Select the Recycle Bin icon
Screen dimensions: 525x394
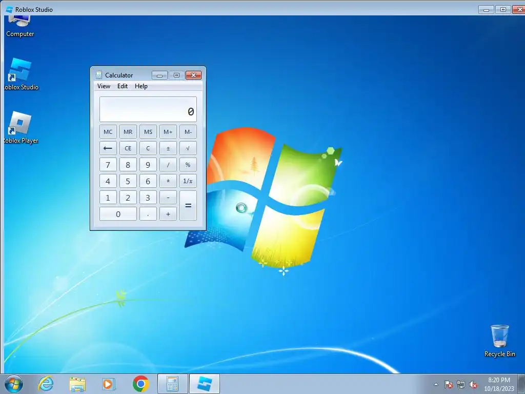point(499,341)
